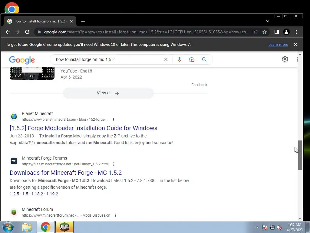Open the 1.18.2 sitelink
Viewport: 310px width, 233px height.
(37, 194)
